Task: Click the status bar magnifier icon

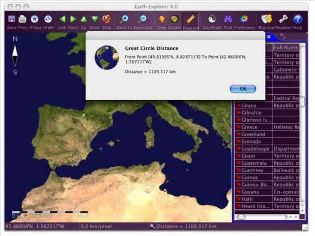Action: pyautogui.click(x=152, y=226)
